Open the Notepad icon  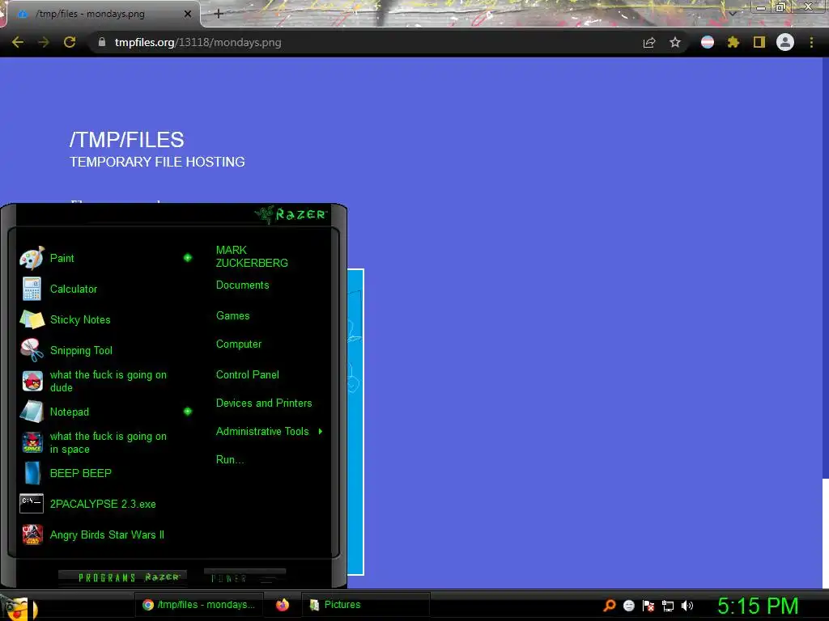(x=32, y=412)
